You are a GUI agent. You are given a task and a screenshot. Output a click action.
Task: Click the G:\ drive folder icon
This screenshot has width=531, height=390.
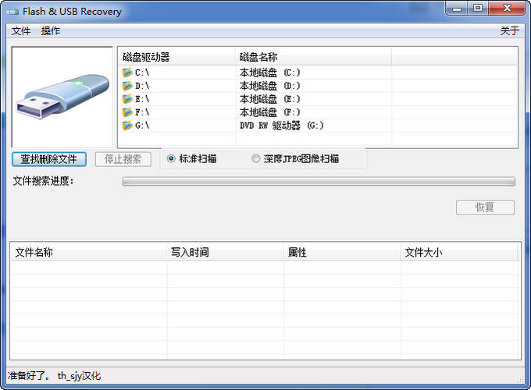(127, 125)
